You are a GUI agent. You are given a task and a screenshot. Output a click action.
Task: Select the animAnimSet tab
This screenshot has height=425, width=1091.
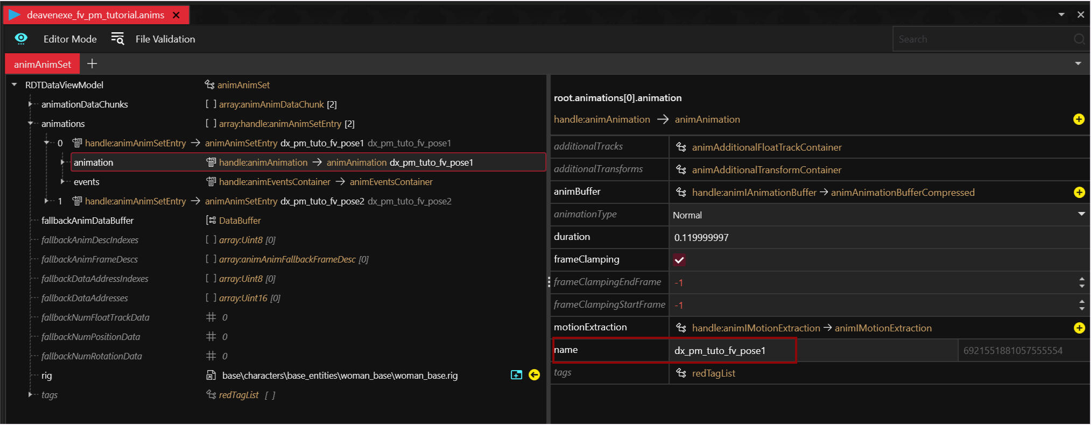[x=43, y=64]
